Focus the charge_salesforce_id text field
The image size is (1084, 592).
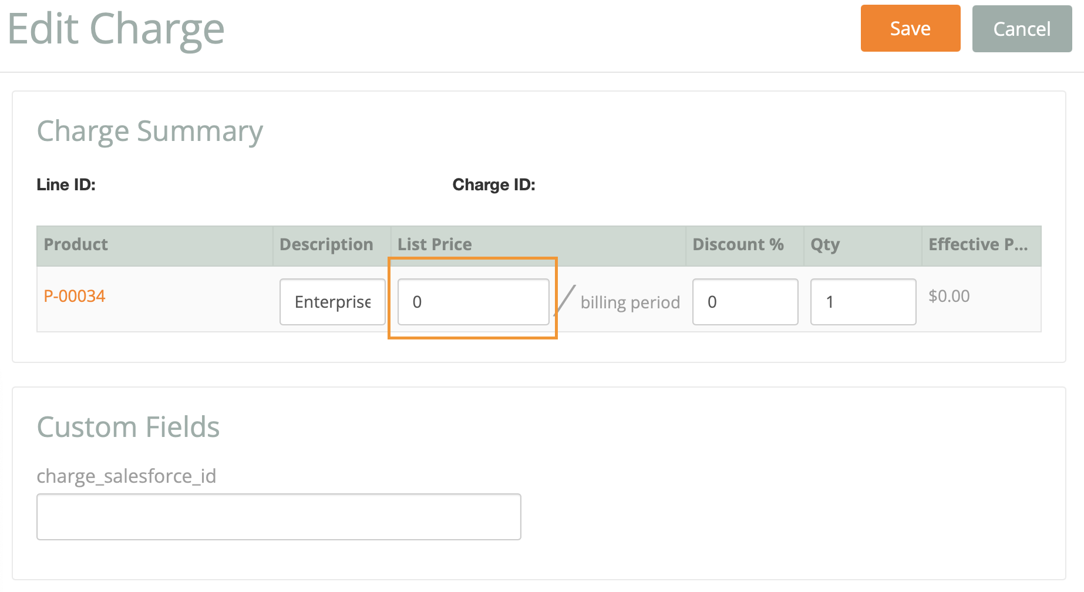pos(279,517)
